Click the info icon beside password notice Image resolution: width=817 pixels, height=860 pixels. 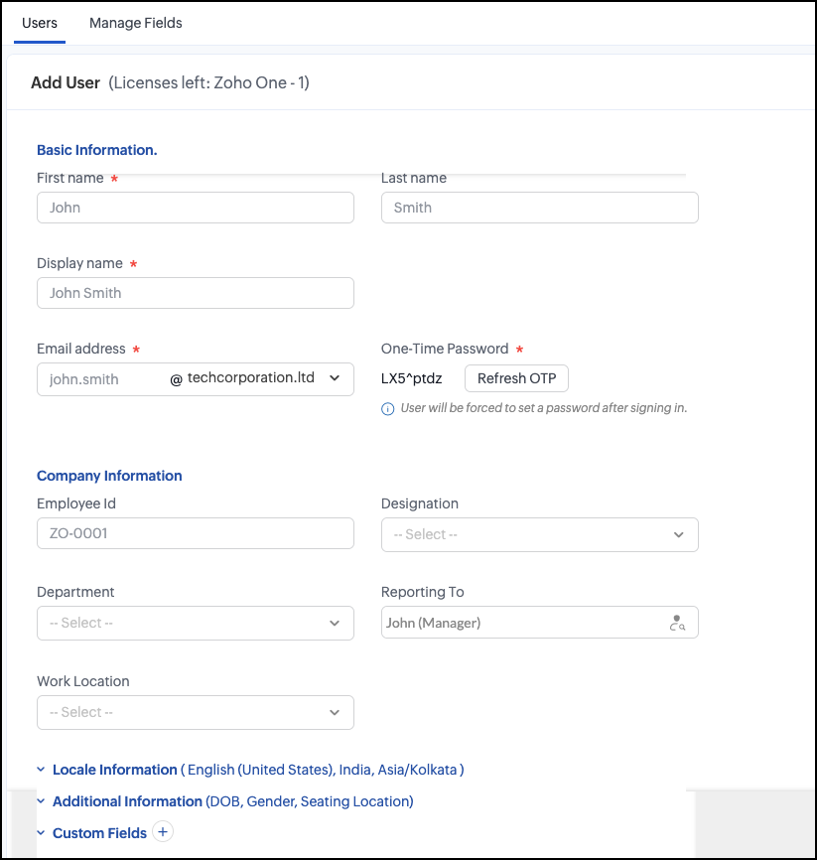(x=388, y=408)
